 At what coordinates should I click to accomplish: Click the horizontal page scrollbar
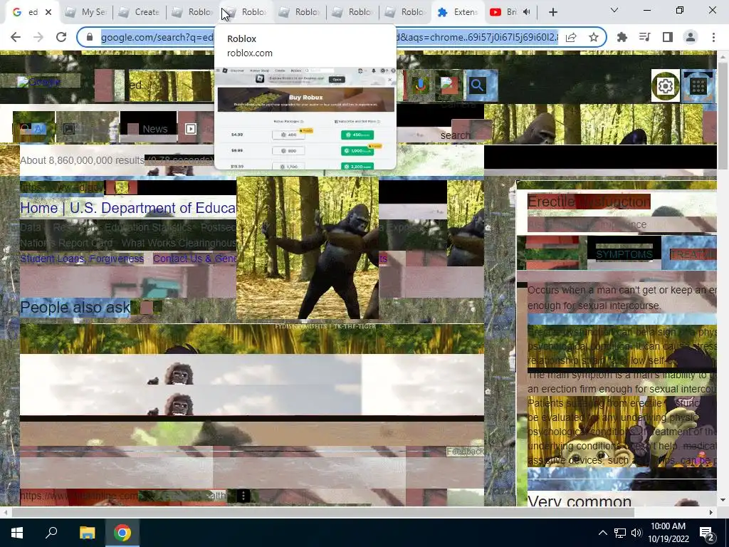[x=322, y=512]
